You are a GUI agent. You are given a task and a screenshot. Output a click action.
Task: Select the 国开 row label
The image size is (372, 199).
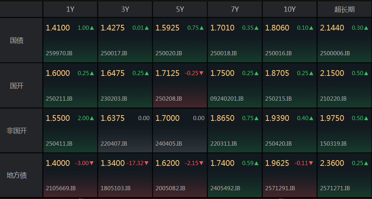click(17, 86)
